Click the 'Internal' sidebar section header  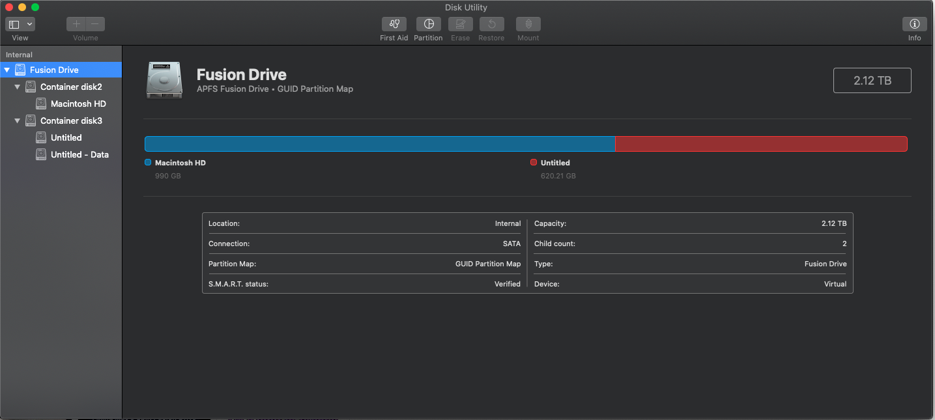[19, 55]
